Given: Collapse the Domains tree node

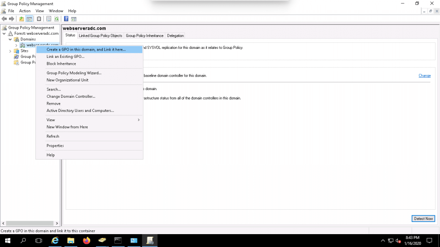Looking at the screenshot, I should [x=10, y=39].
